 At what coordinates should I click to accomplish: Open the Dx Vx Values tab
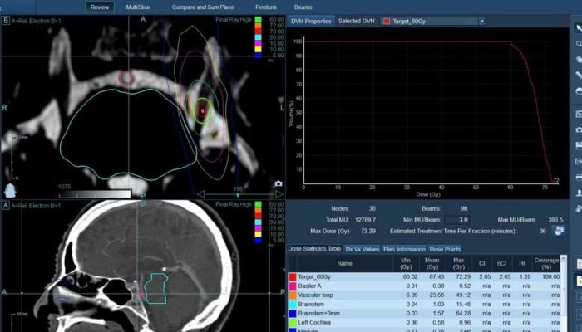(x=362, y=249)
